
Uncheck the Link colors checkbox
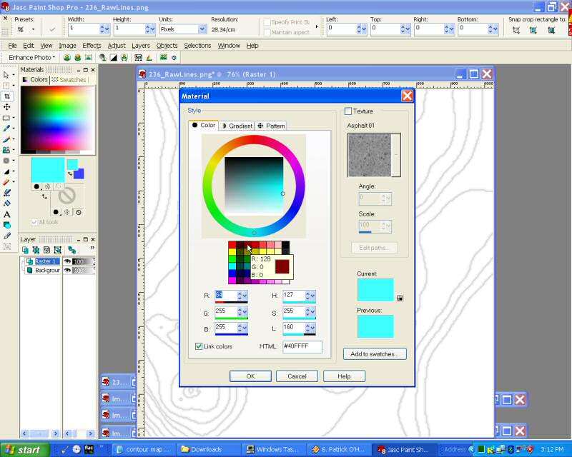(x=199, y=346)
